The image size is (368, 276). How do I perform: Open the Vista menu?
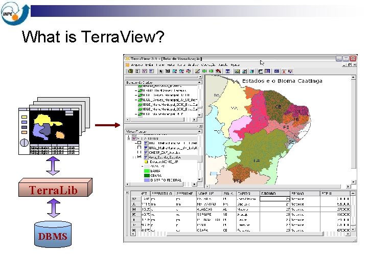pos(171,64)
